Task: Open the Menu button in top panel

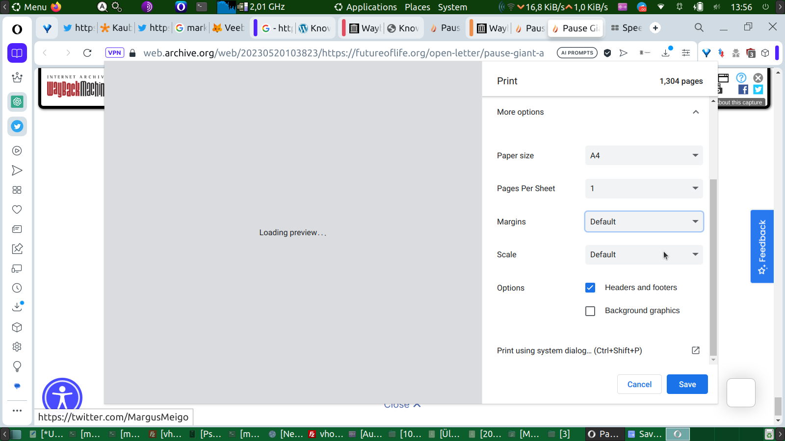Action: point(29,7)
